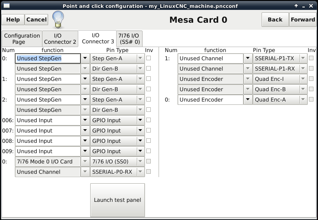Click the highlighted Unused StepGen field for 0

pos(48,59)
